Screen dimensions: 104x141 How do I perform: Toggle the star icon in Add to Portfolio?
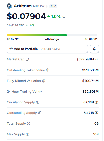coord(11,49)
